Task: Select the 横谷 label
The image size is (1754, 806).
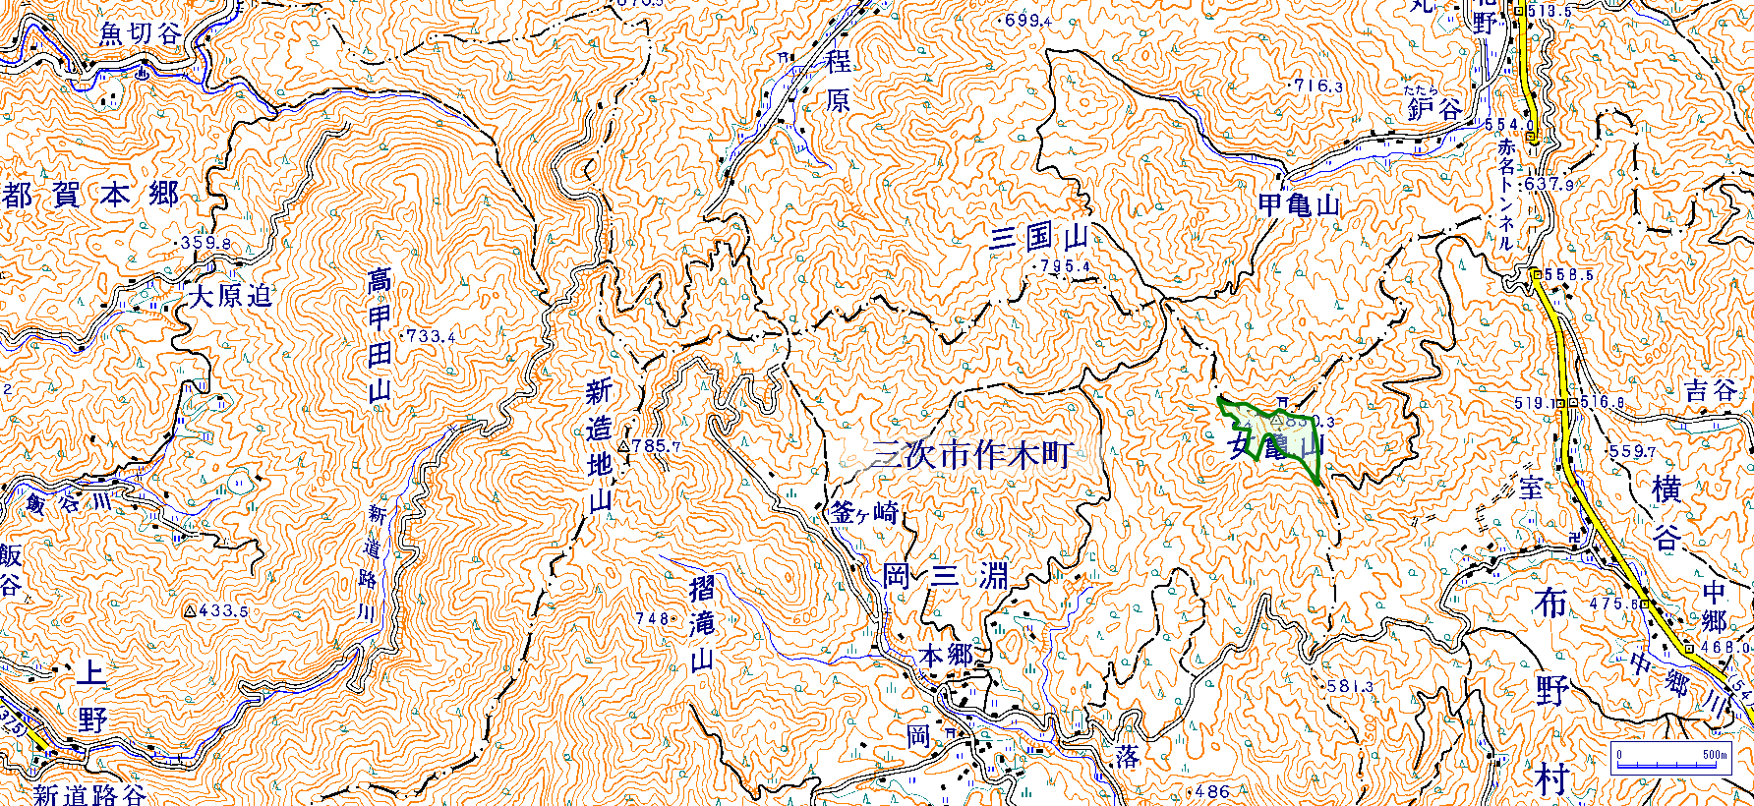Action: (x=1666, y=513)
